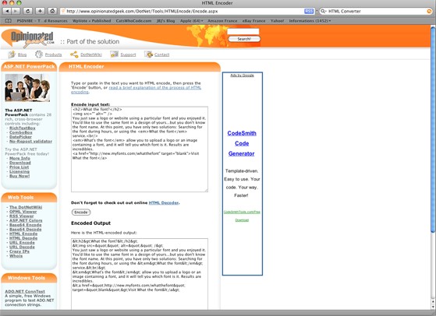The height and width of the screenshot is (316, 436).
Task: Click the Encode button
Action: [x=81, y=212]
